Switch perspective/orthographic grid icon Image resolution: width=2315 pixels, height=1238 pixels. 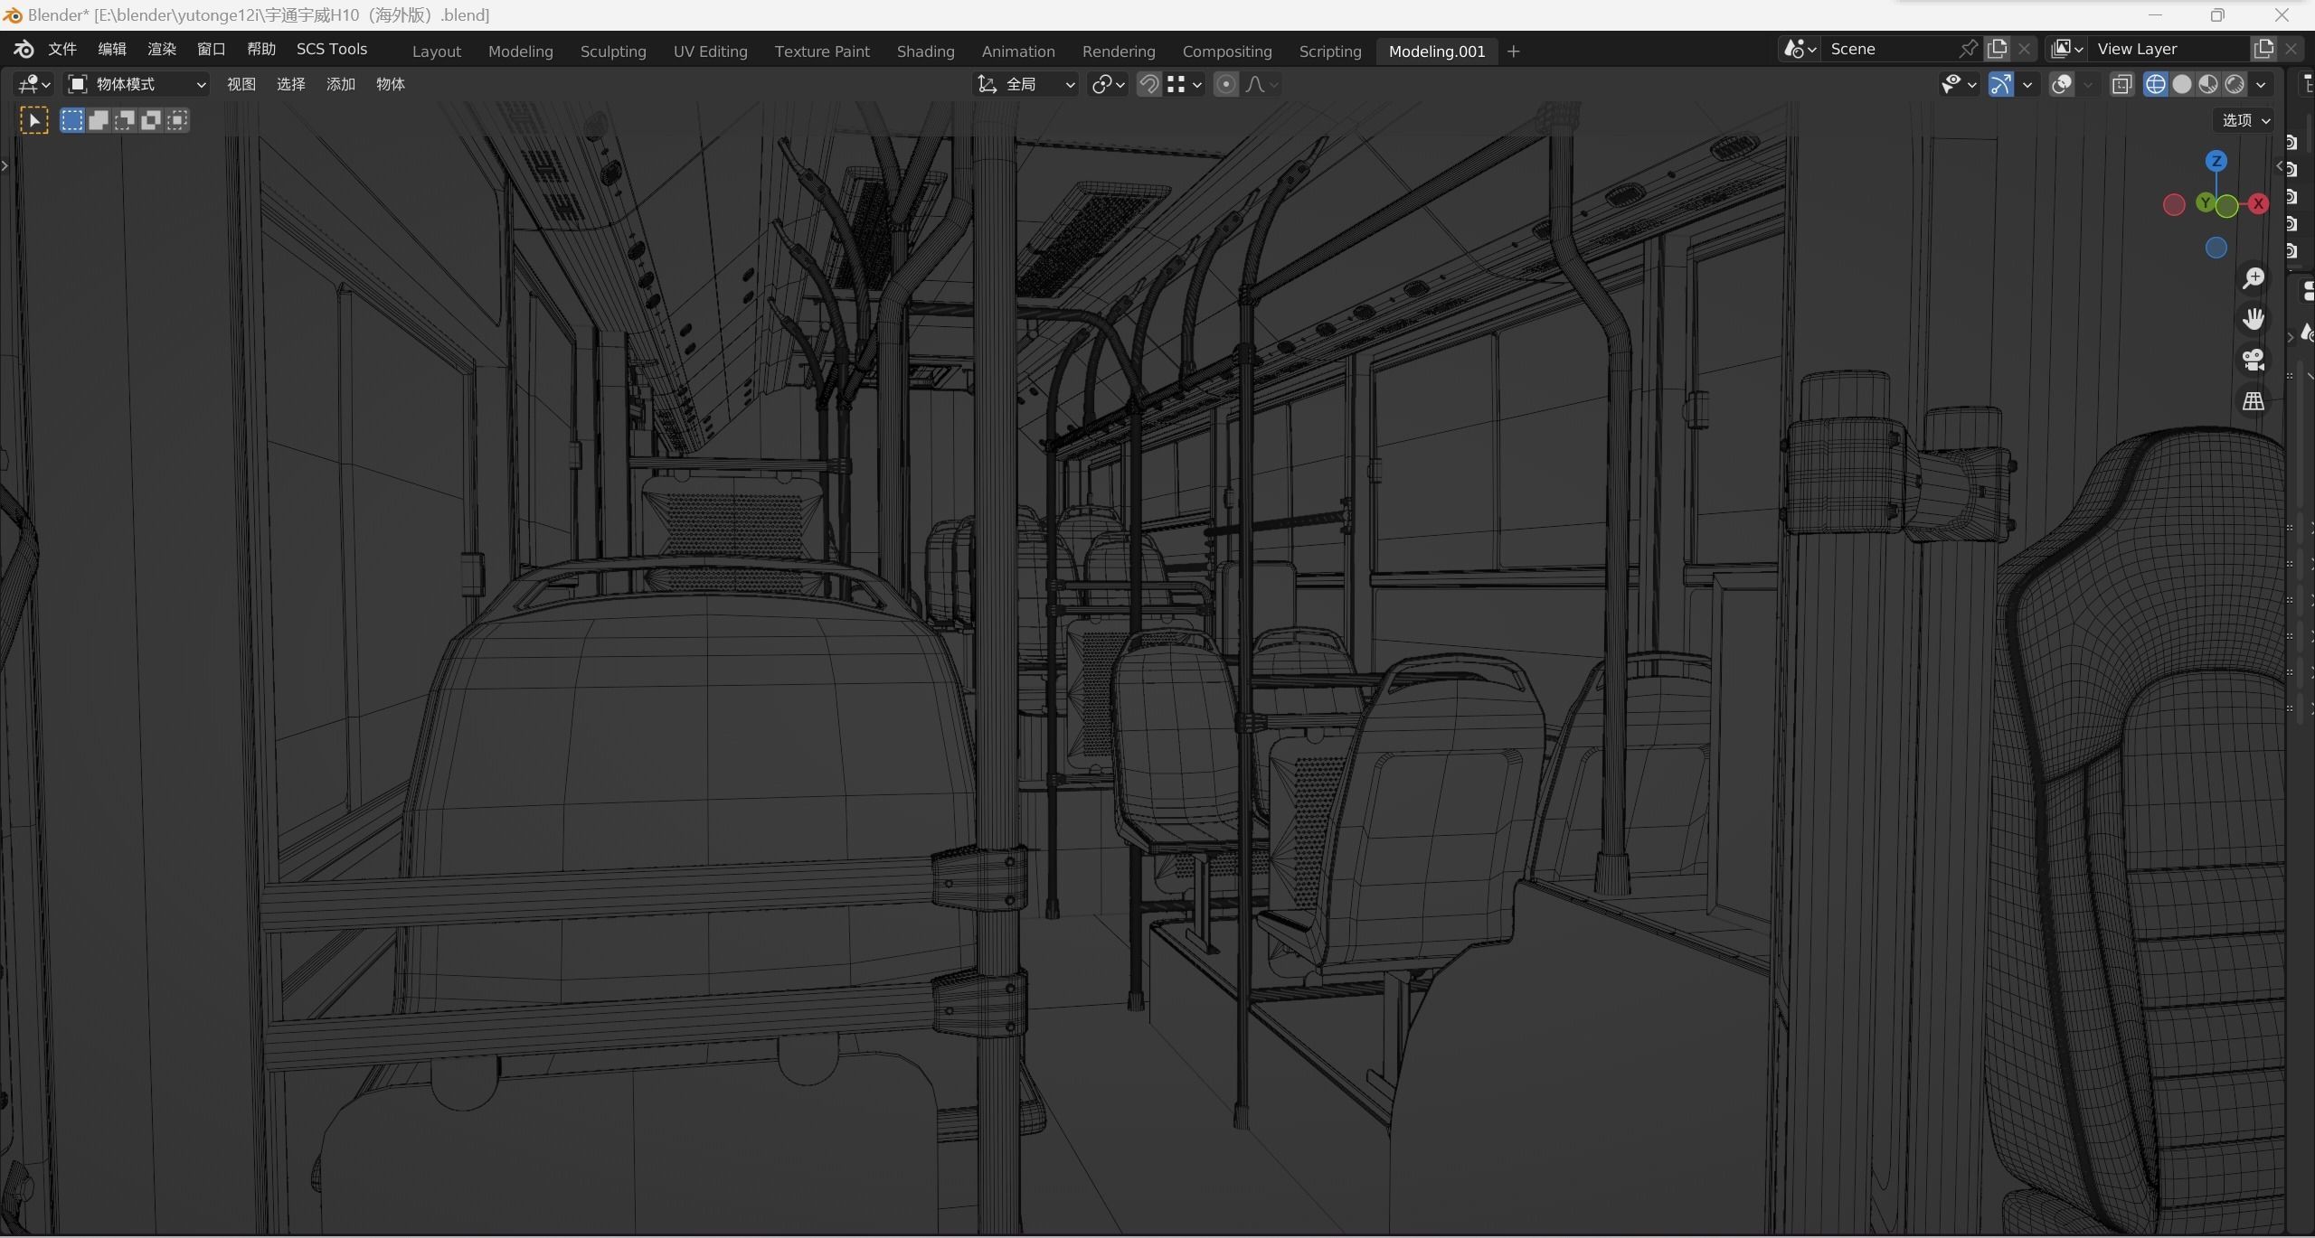[x=2253, y=400]
